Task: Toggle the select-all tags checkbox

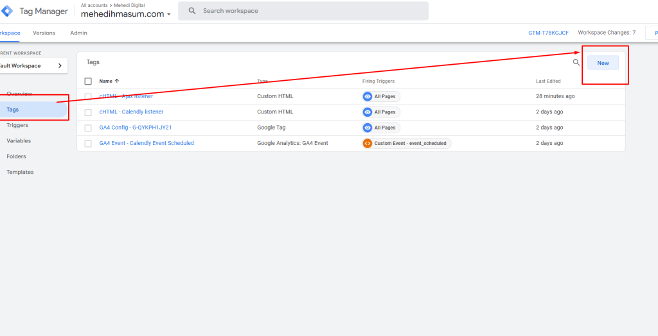Action: 88,81
